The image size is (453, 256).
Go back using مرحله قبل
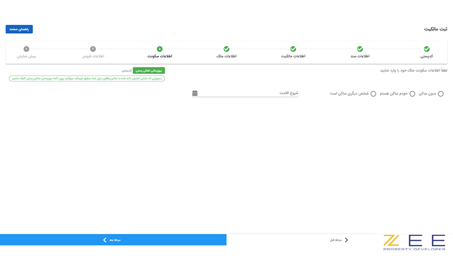point(338,240)
